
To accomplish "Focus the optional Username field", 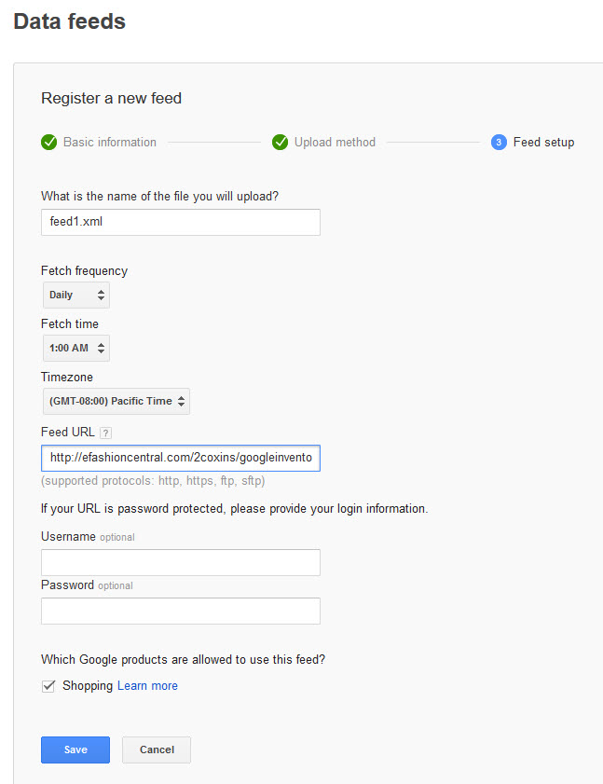I will click(181, 562).
